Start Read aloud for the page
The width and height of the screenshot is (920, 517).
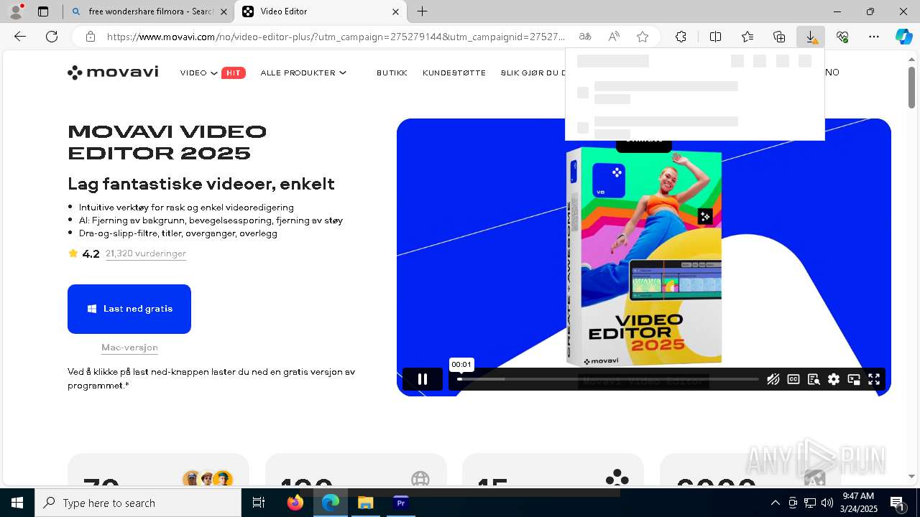(x=614, y=37)
